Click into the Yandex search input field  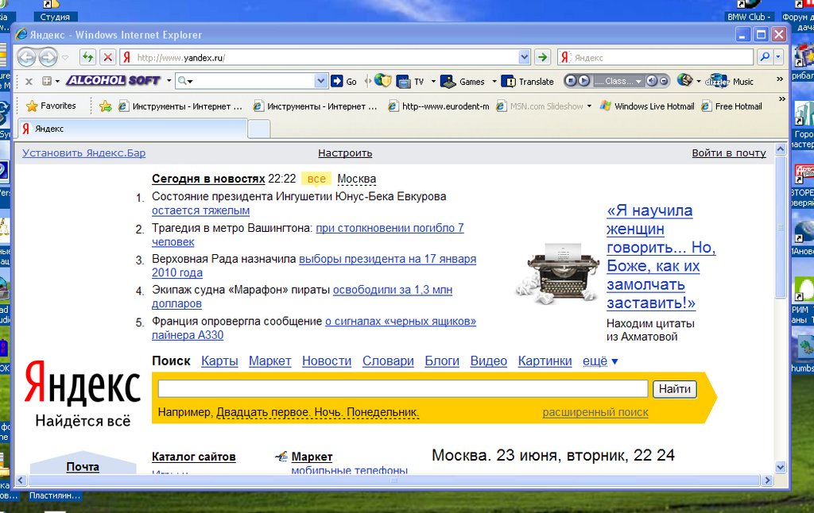pos(403,389)
